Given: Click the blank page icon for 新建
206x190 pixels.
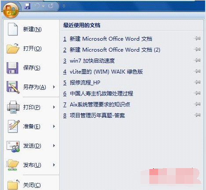Looking at the screenshot, I should click(x=13, y=29).
